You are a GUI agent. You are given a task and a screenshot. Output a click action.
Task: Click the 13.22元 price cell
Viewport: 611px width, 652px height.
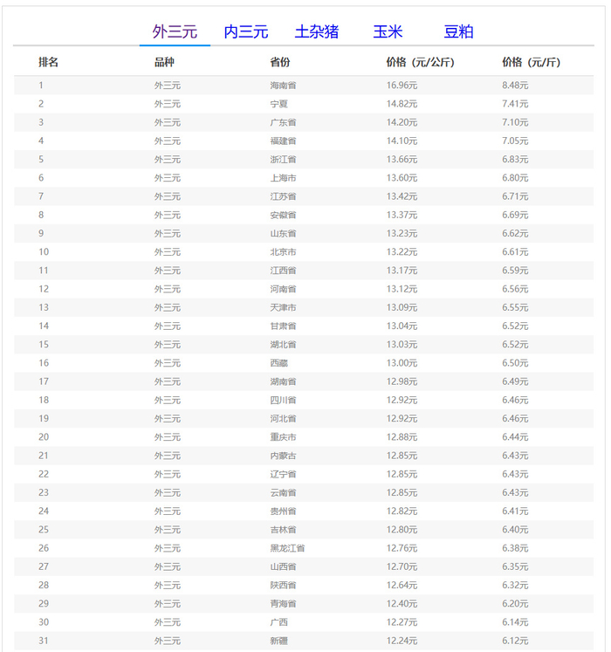[402, 252]
